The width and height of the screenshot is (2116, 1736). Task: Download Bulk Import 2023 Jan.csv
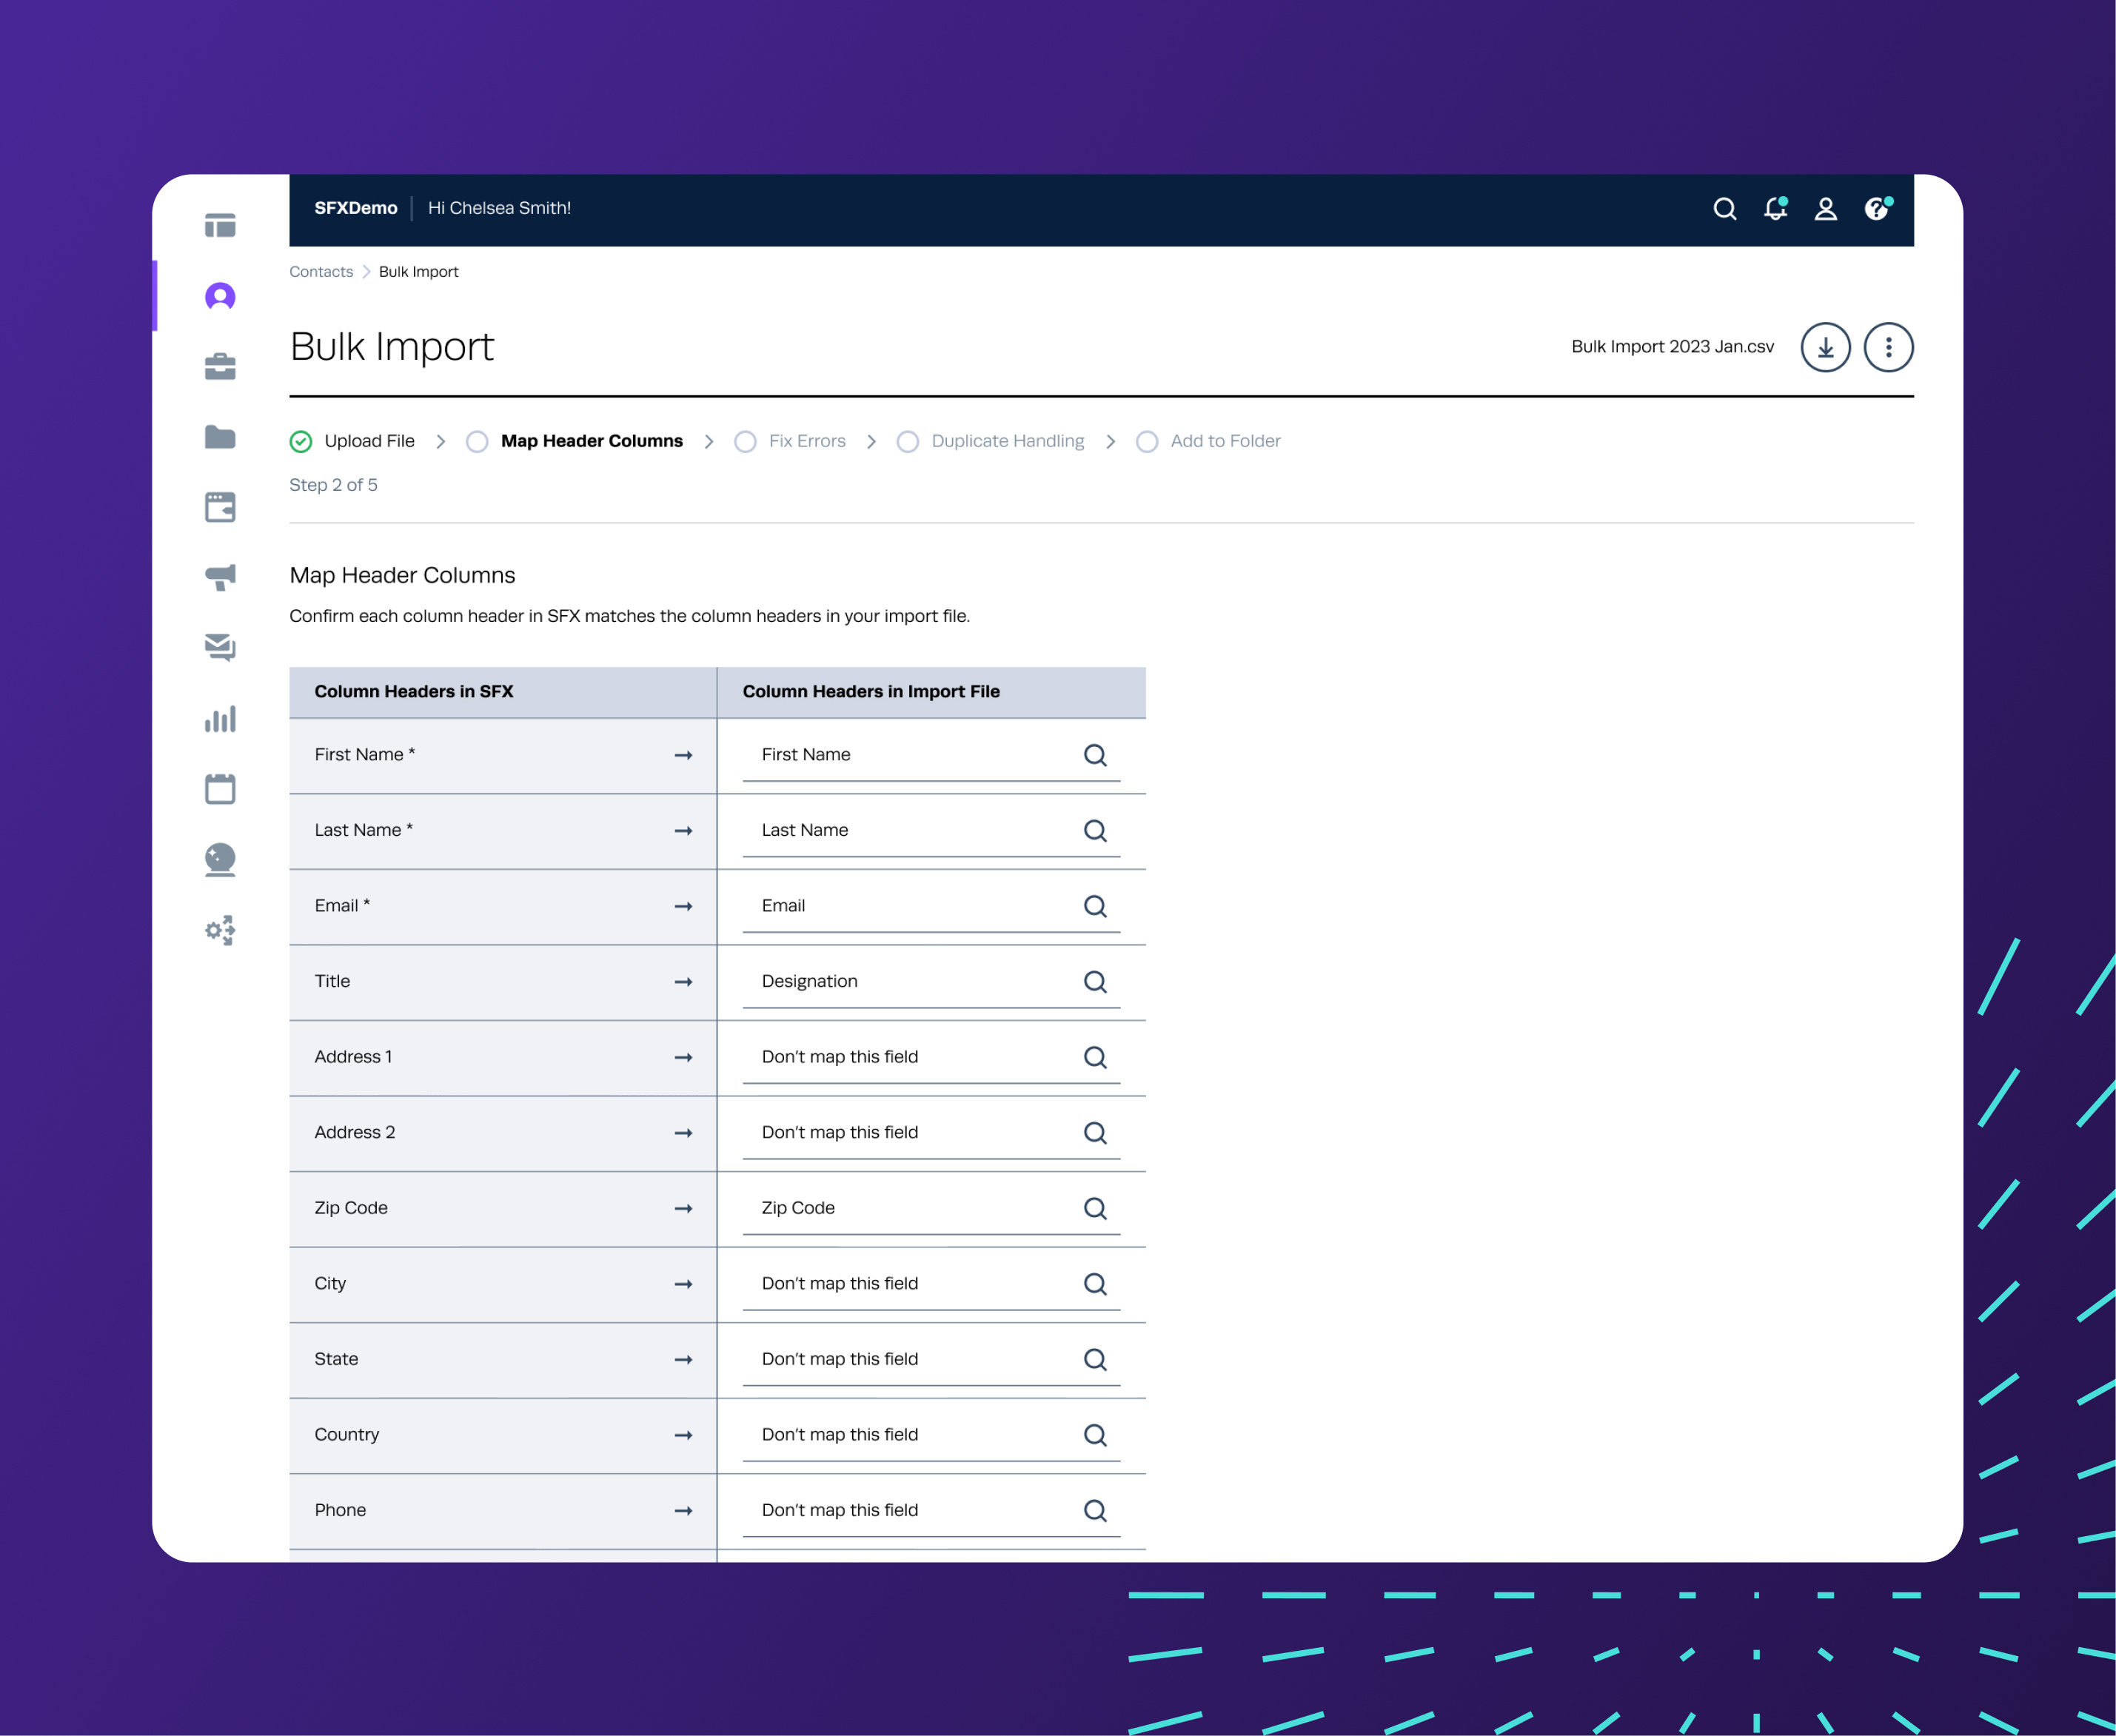point(1824,347)
